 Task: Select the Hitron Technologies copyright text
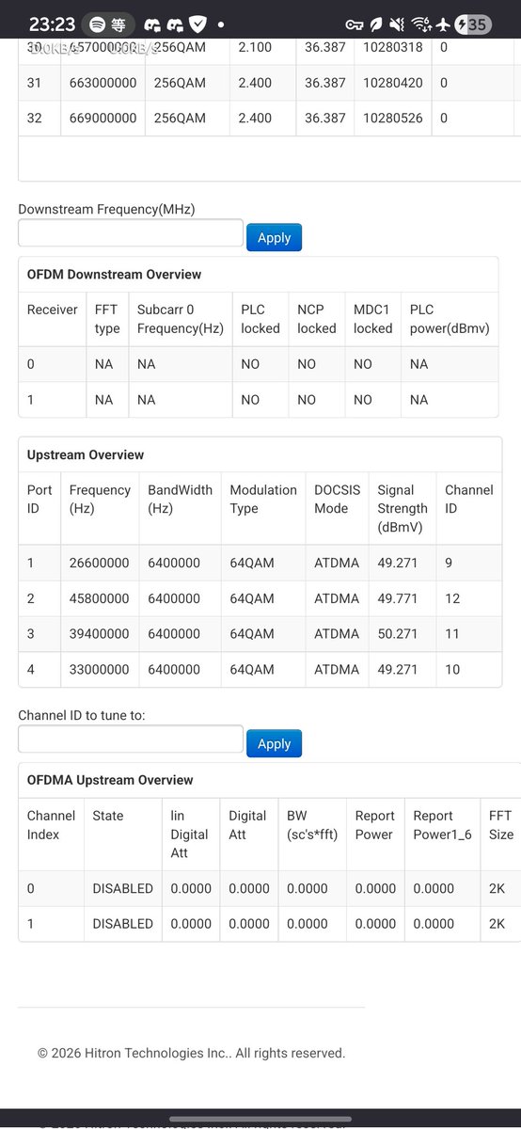[191, 1053]
